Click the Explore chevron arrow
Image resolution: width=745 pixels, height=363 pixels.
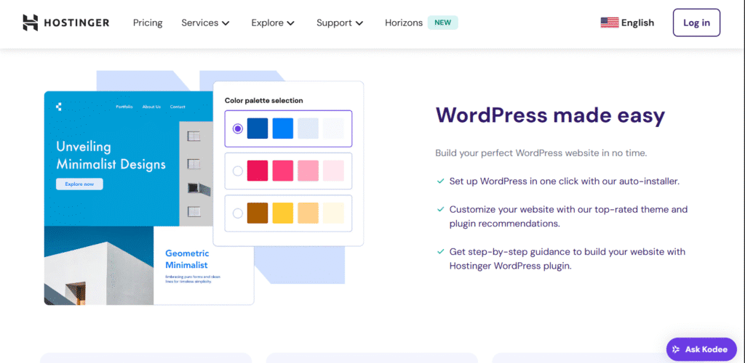[x=291, y=23]
